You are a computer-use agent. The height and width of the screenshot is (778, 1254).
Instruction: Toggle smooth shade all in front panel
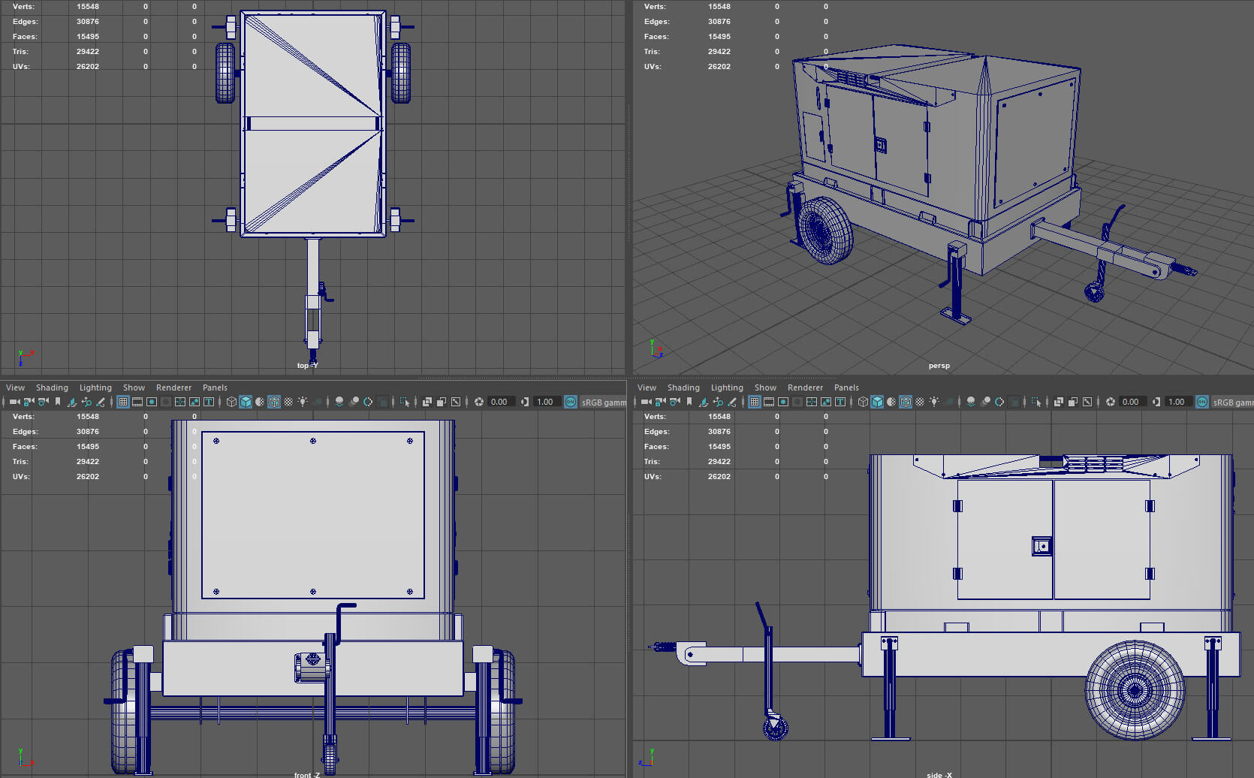(x=246, y=402)
